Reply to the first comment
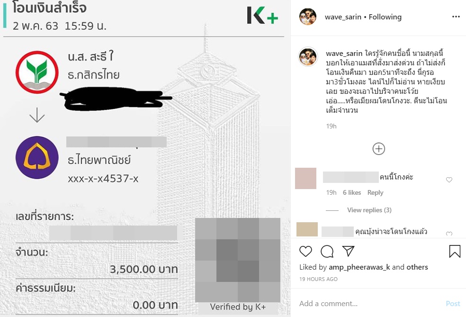Screen dimensions: 466x317 coord(375,192)
